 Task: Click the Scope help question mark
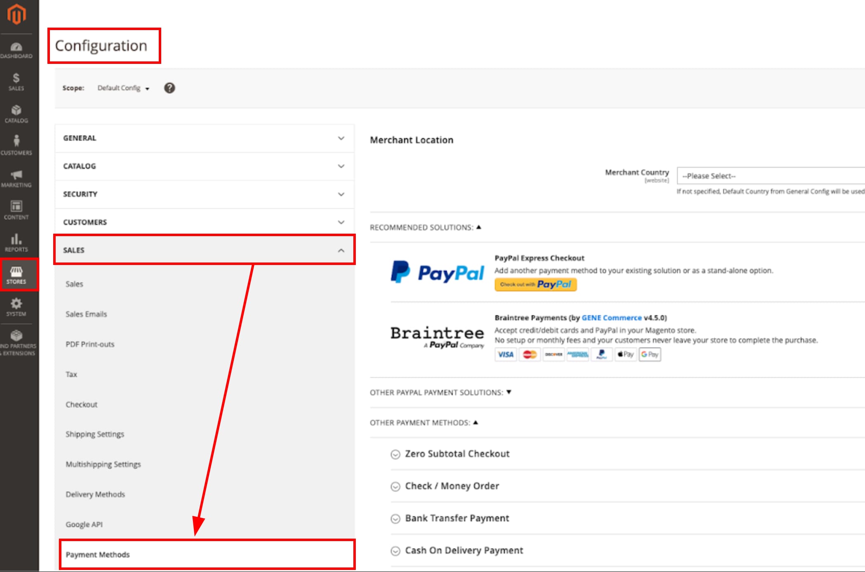(169, 87)
